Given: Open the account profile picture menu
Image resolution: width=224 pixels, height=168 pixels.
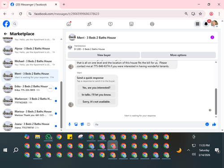Looking at the screenshot, I should tap(215, 24).
